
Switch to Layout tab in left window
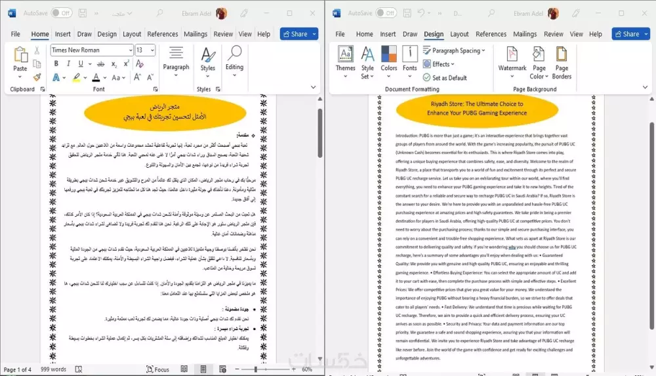[x=132, y=34]
